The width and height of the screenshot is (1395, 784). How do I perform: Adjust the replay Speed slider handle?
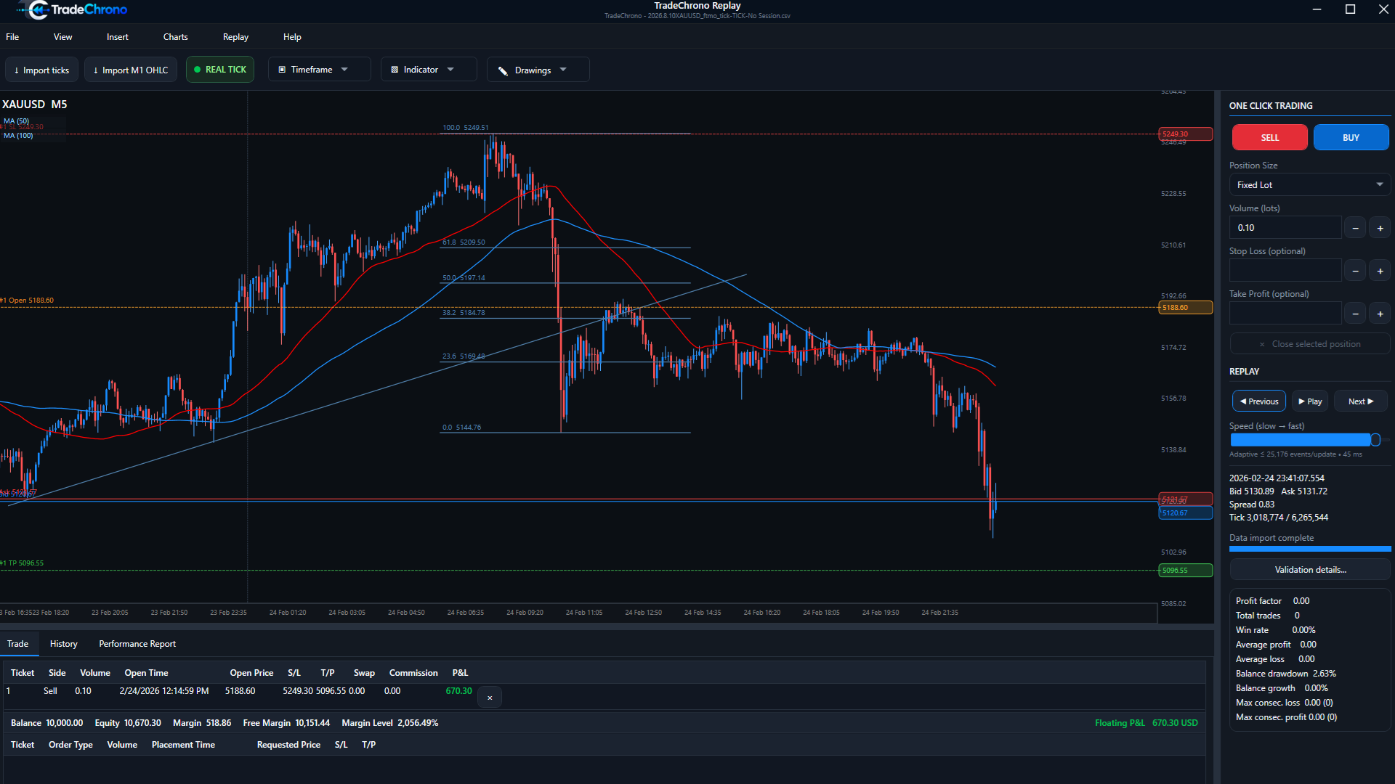[1375, 440]
